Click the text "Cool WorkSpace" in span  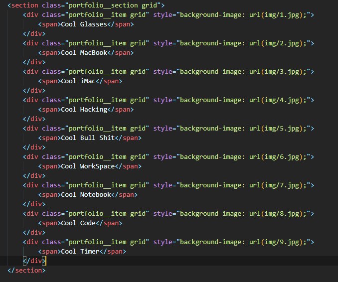tap(88, 166)
